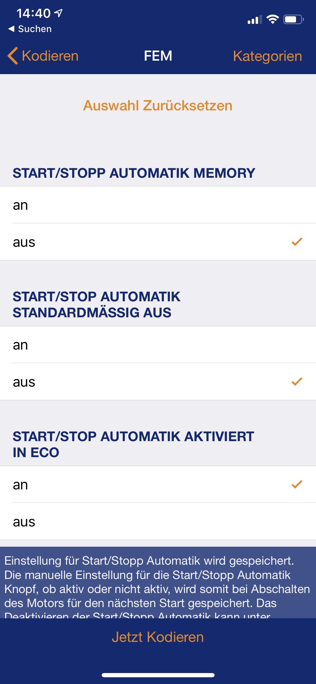This screenshot has width=316, height=684.
Task: Tap Auswahl Zurücksetzen to reset selection
Action: (x=158, y=106)
